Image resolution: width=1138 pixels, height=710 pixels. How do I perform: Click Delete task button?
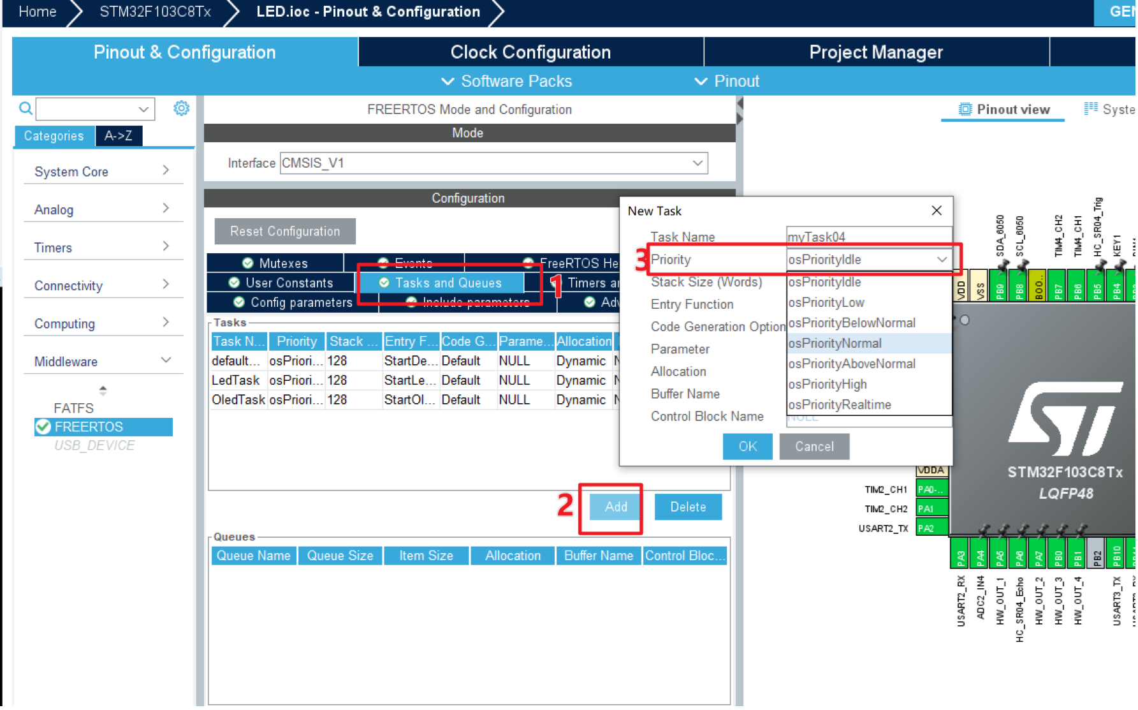pos(688,507)
